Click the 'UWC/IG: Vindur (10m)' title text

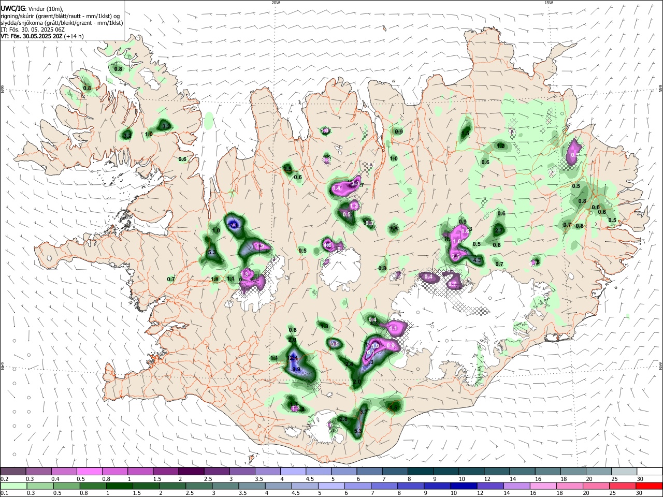tap(32, 8)
